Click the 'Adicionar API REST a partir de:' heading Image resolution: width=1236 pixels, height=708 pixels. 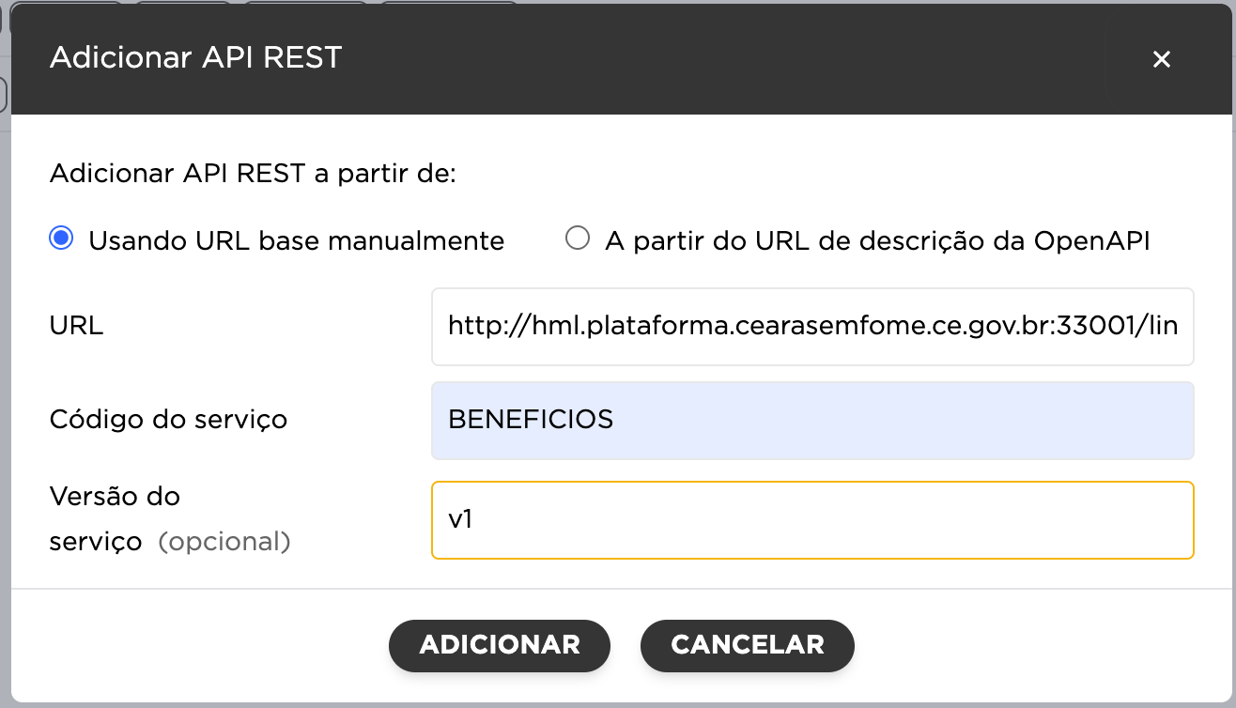point(252,174)
